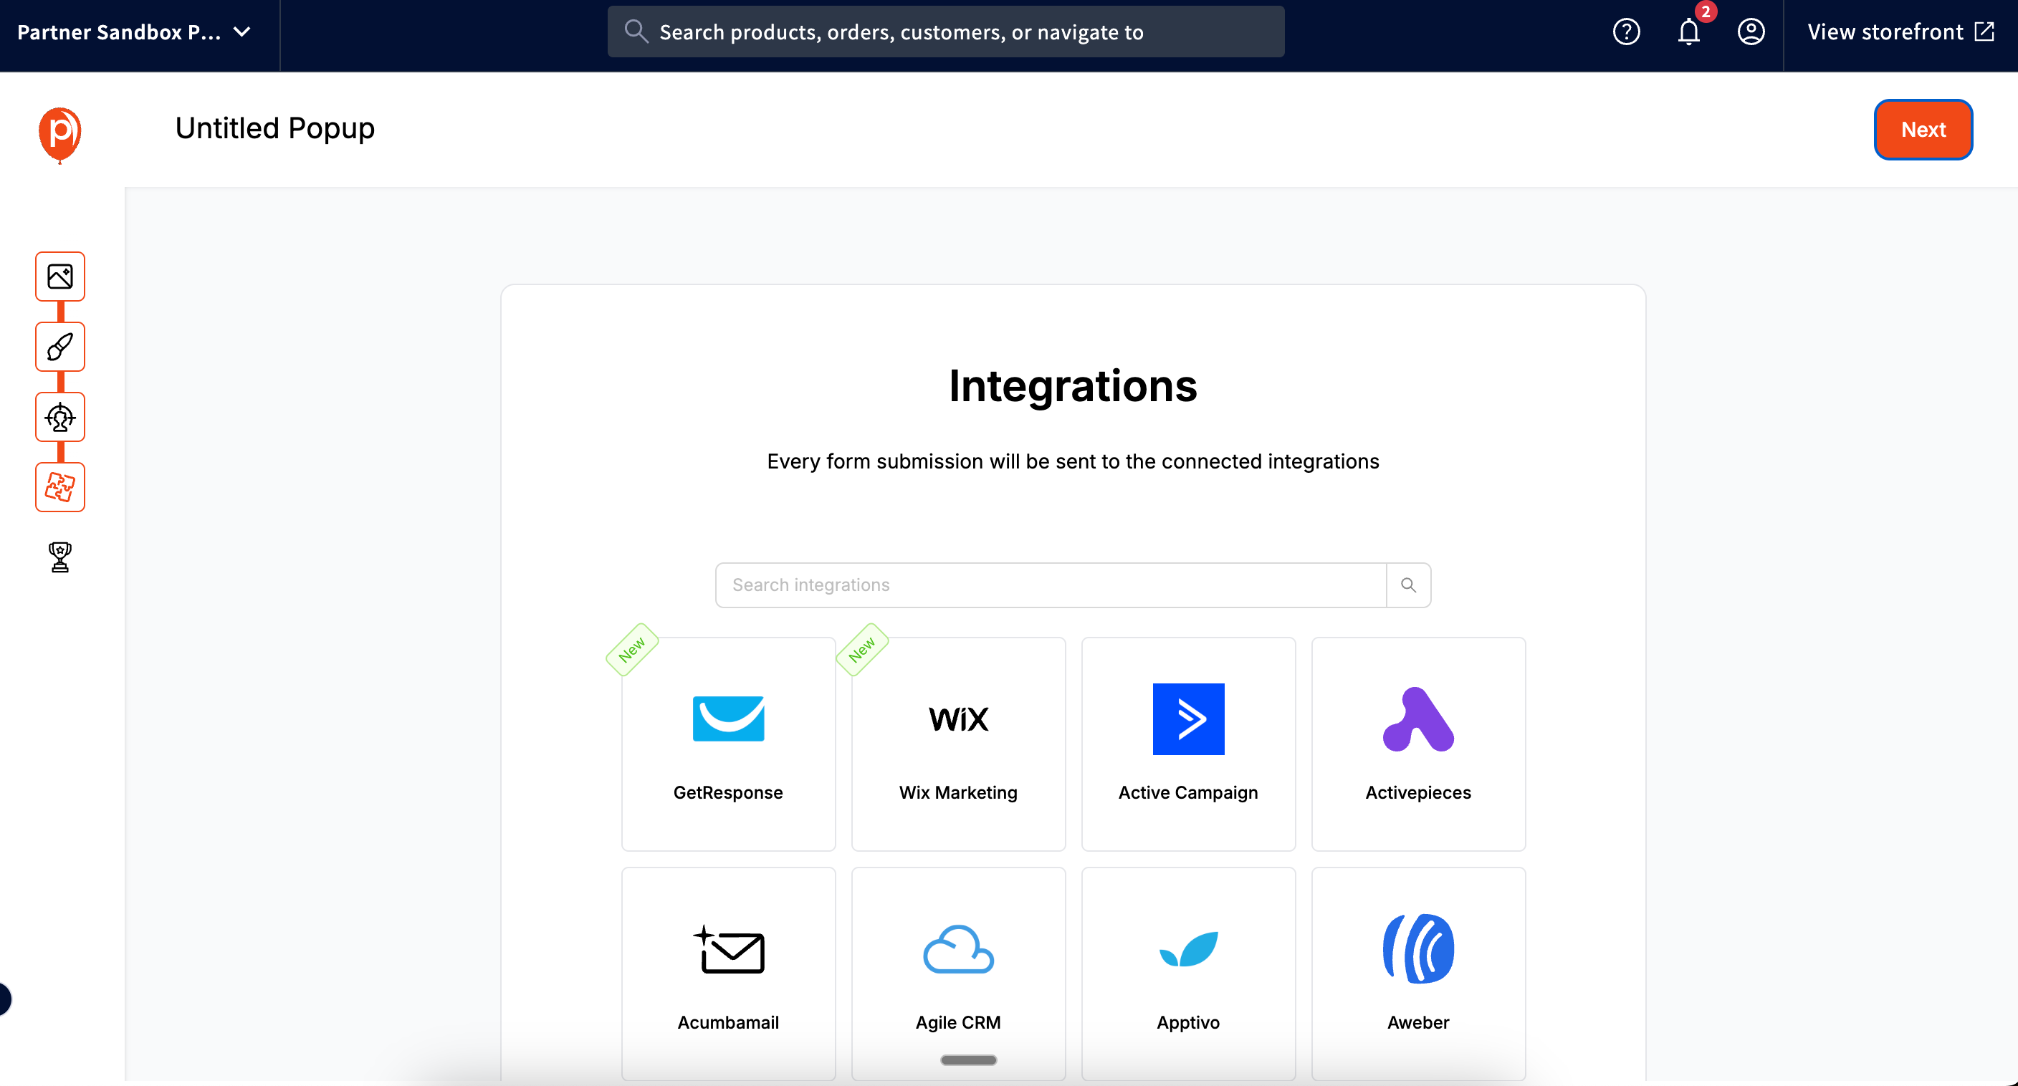
Task: Enable the GetResponse integration marked New
Action: tap(728, 744)
